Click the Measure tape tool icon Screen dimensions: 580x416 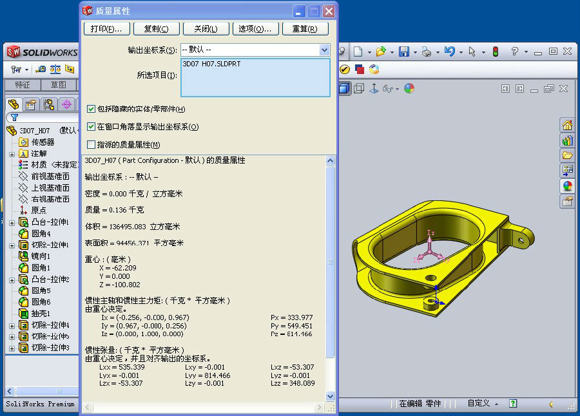point(41,69)
